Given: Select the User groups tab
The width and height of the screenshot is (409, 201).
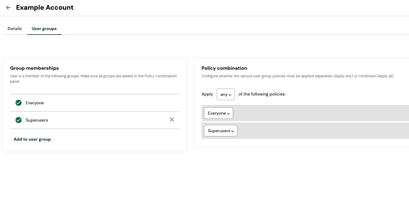Looking at the screenshot, I should pos(44,28).
